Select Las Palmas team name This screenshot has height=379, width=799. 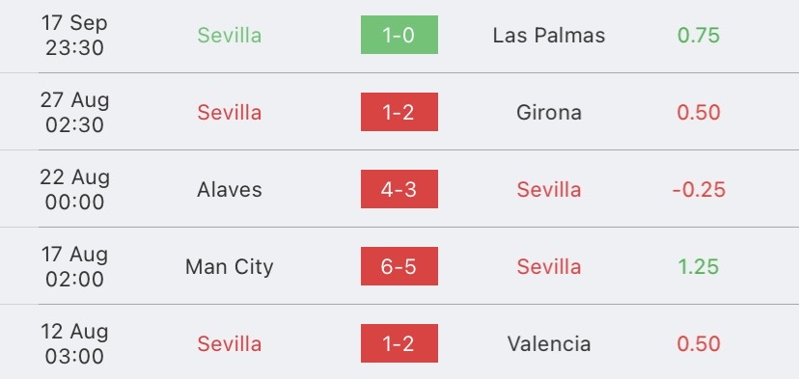tap(549, 35)
